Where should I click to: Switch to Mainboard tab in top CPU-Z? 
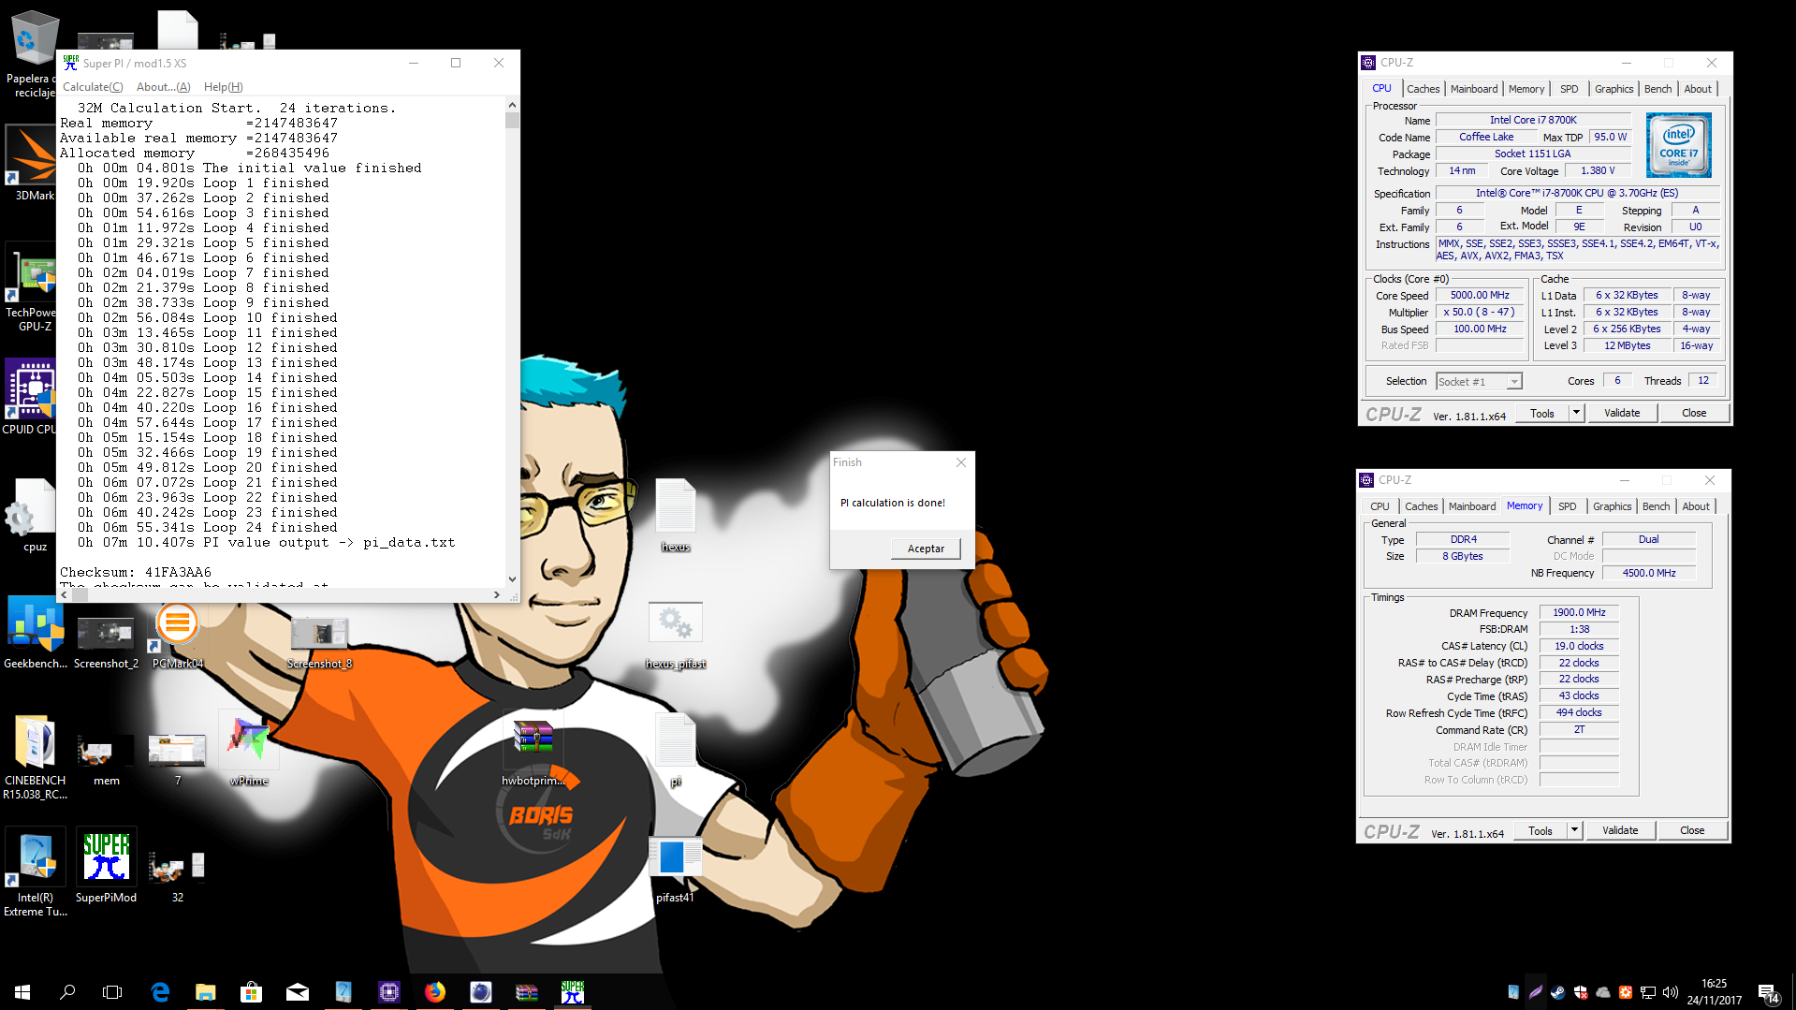pyautogui.click(x=1473, y=89)
